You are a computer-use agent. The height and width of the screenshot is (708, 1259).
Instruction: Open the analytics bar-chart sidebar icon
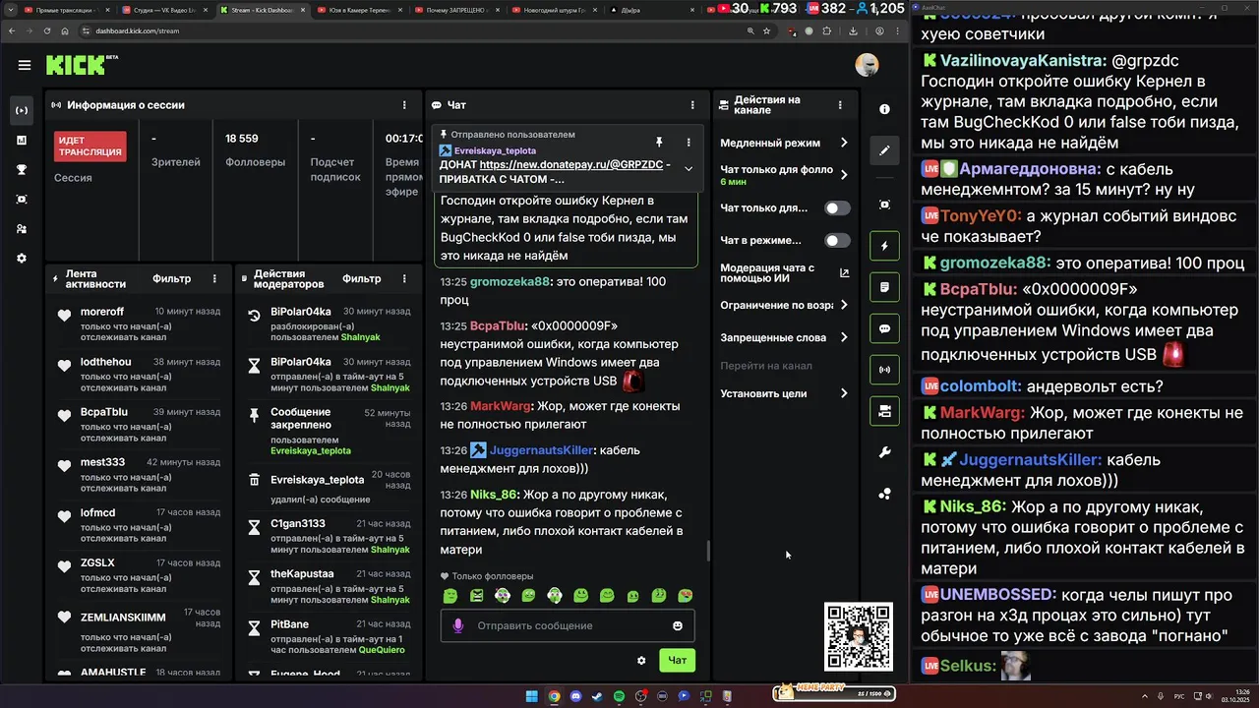[22, 140]
